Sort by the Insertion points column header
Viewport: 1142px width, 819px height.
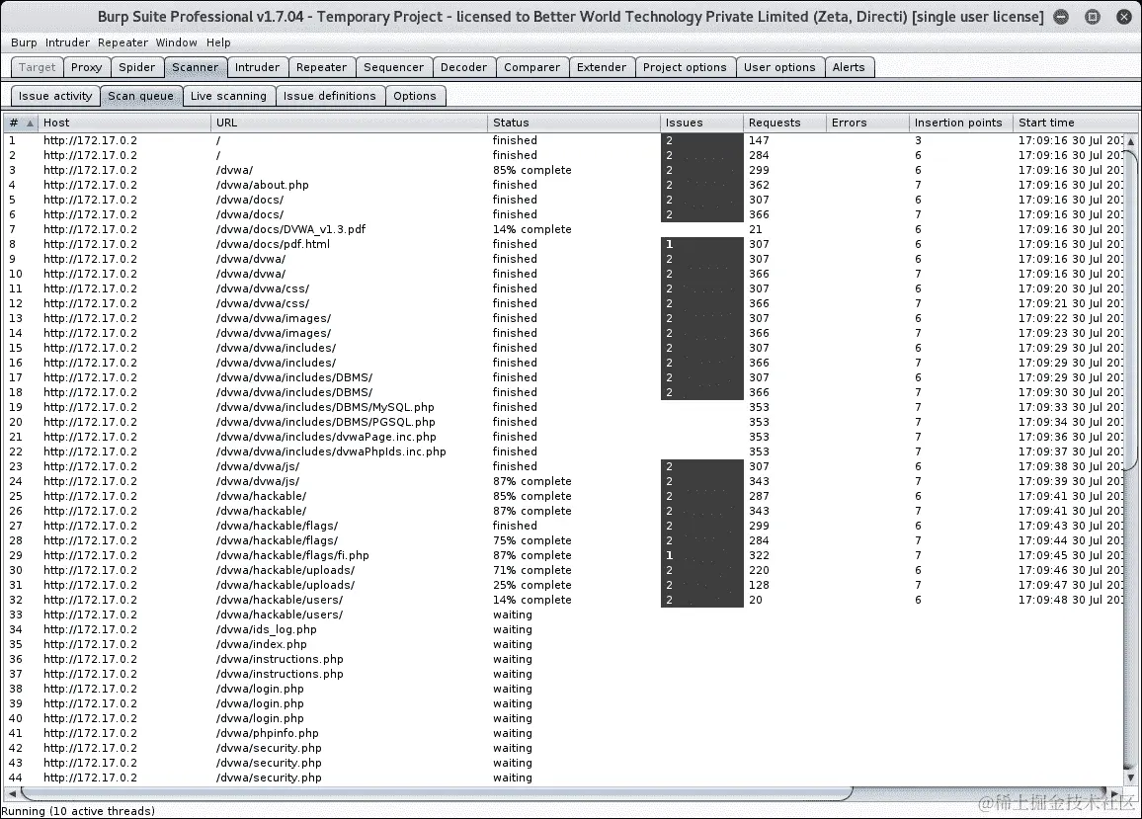pos(961,123)
